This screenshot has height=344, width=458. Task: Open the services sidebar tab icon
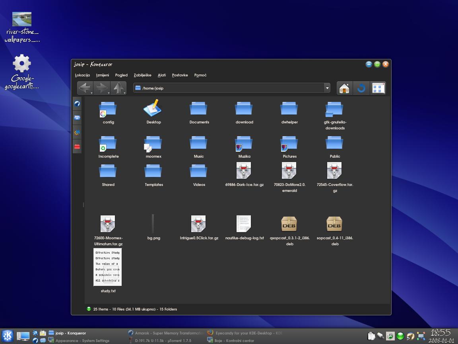click(77, 133)
